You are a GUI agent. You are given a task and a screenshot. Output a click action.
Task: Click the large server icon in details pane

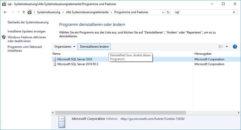click(62, 122)
